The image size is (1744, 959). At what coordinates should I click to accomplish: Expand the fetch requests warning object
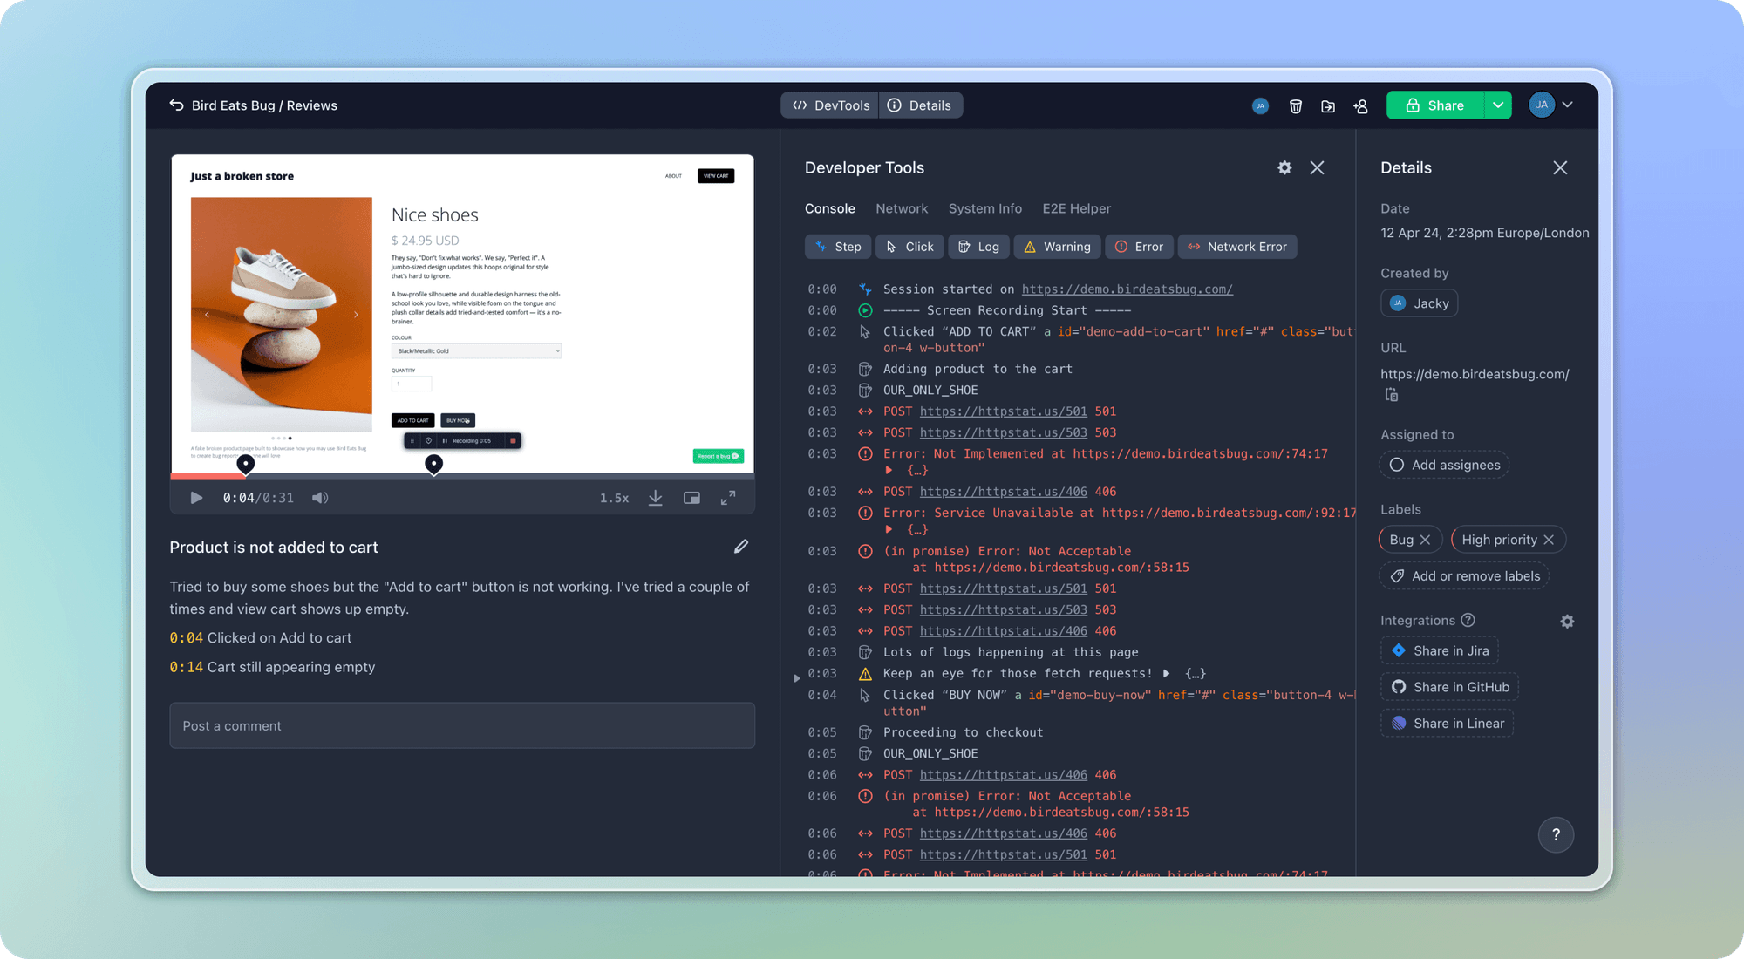[x=1168, y=673]
